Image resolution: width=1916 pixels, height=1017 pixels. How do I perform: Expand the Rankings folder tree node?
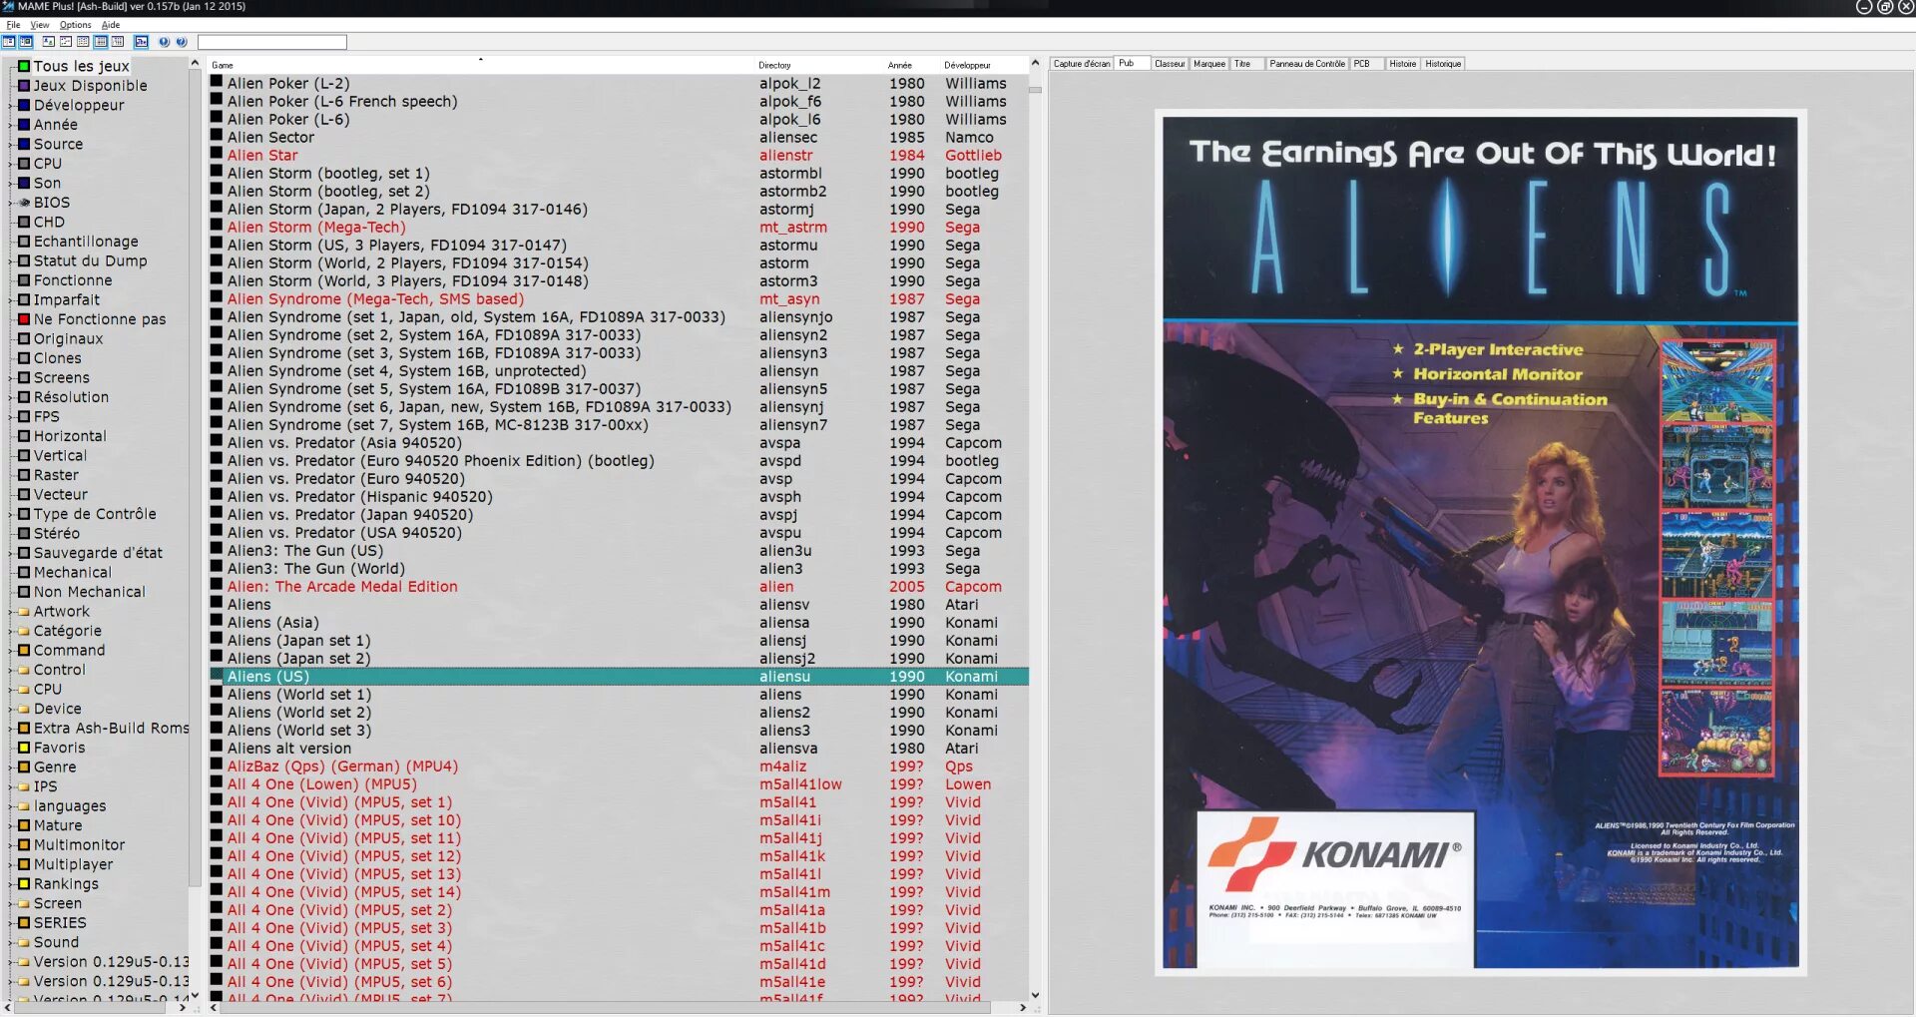[11, 884]
